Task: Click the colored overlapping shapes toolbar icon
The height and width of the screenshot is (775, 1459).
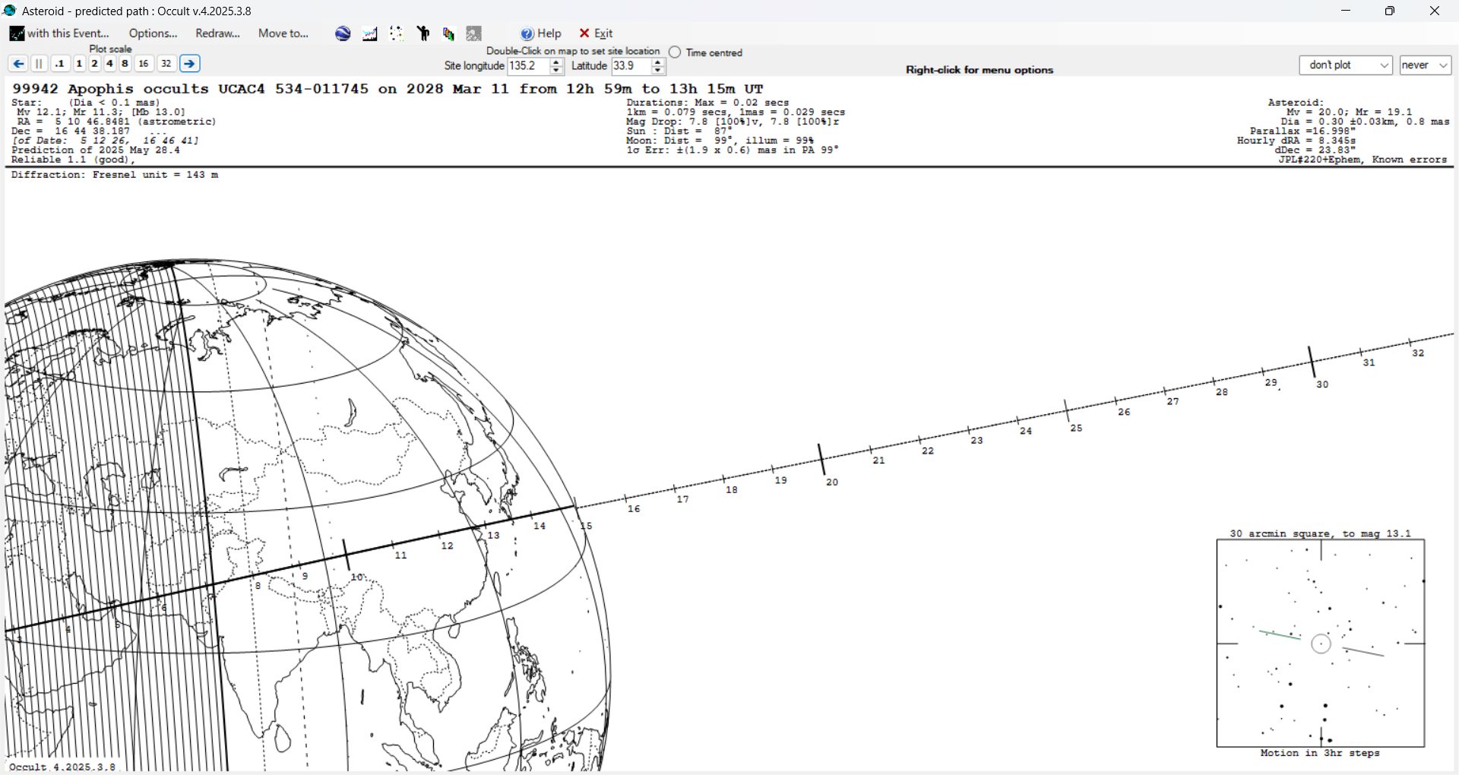Action: pyautogui.click(x=449, y=33)
